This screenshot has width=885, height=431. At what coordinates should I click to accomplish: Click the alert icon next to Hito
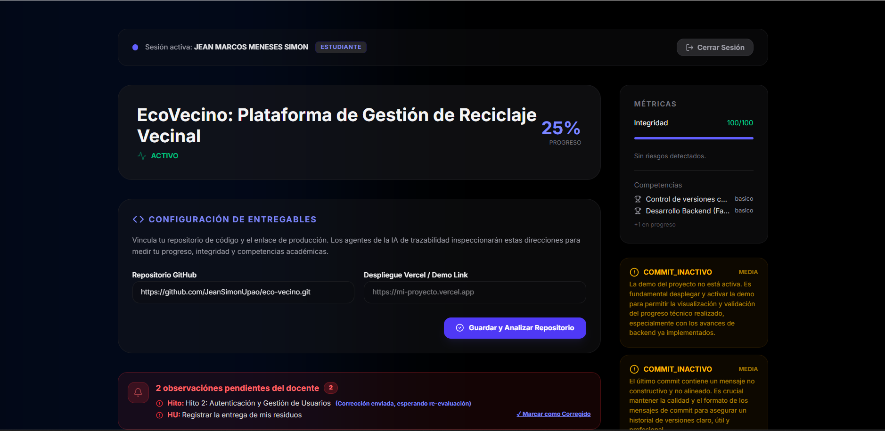pyautogui.click(x=159, y=404)
